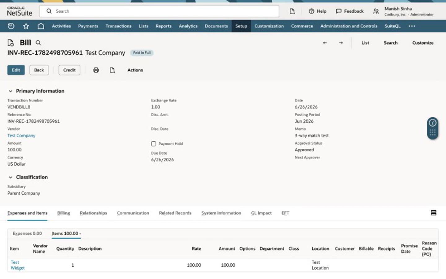Click the Approved approval status value

[x=304, y=150]
